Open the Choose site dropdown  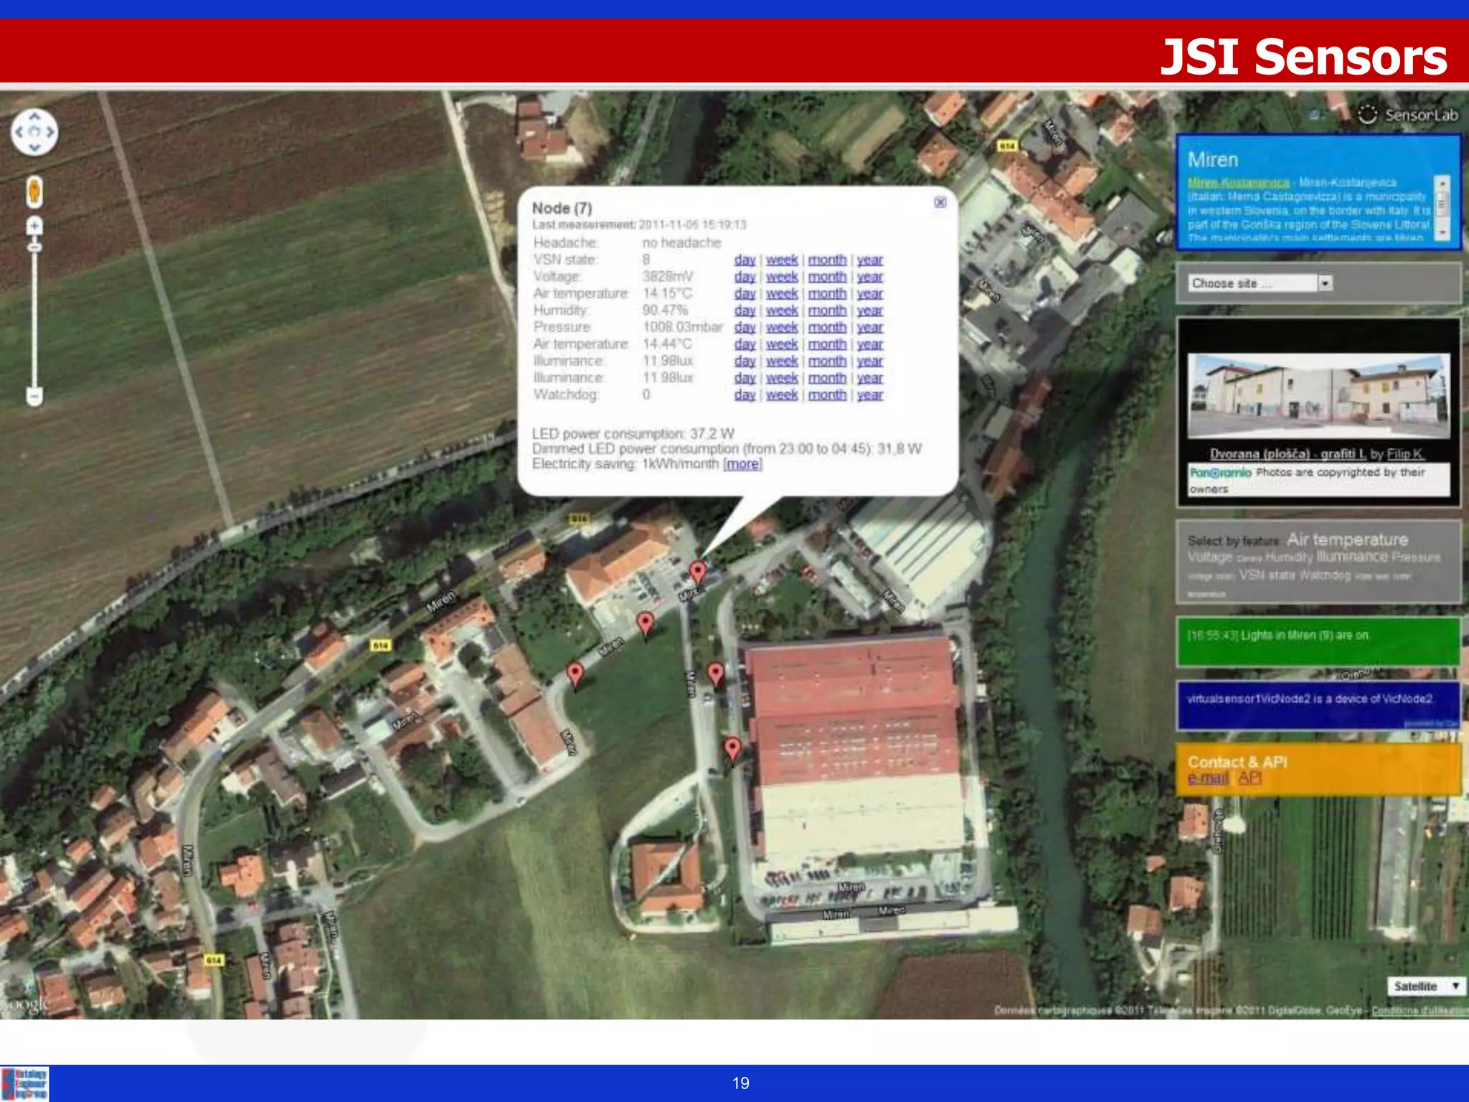[1260, 283]
